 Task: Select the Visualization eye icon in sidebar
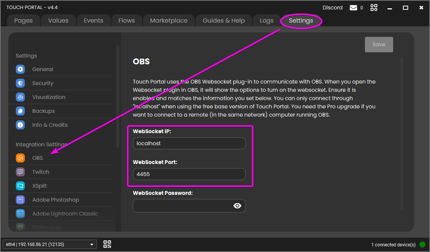click(20, 97)
